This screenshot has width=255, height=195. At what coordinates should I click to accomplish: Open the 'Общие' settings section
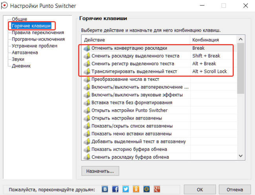point(19,19)
